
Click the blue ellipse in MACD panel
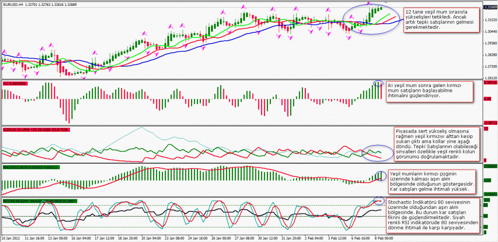tap(380, 175)
